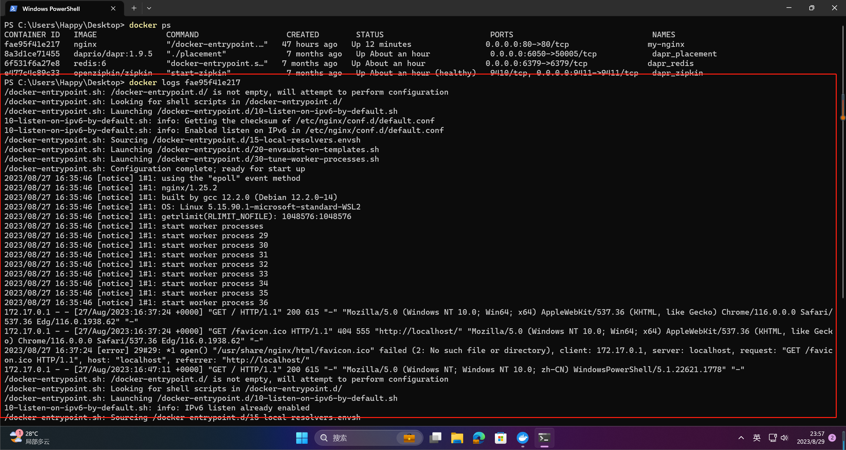Open the notification count badge

tap(832, 438)
